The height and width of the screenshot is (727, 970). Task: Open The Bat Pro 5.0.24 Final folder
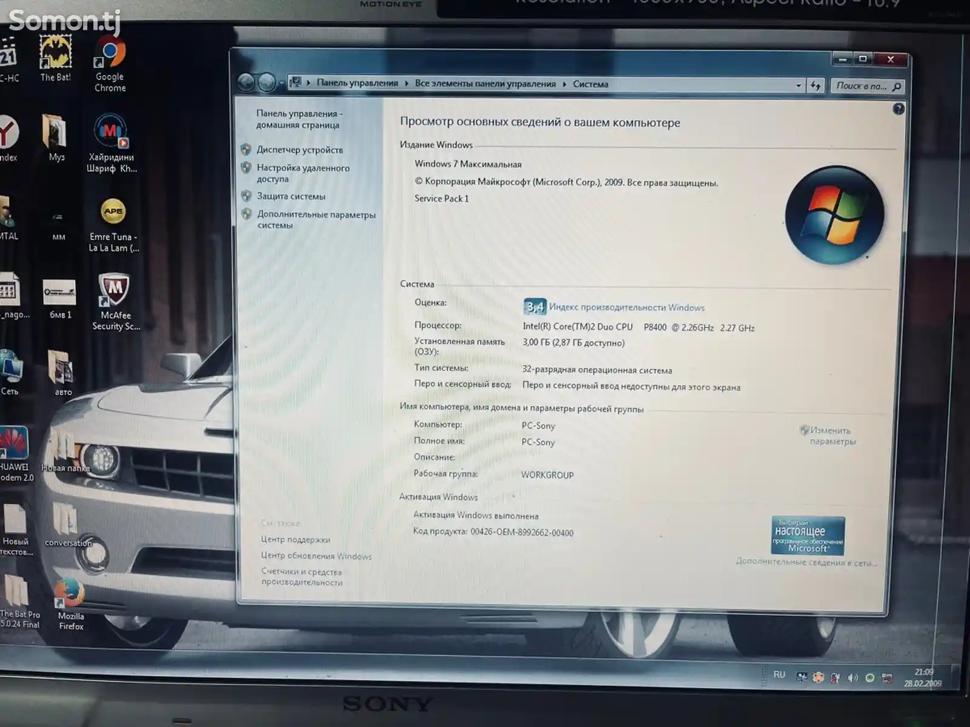tap(18, 601)
